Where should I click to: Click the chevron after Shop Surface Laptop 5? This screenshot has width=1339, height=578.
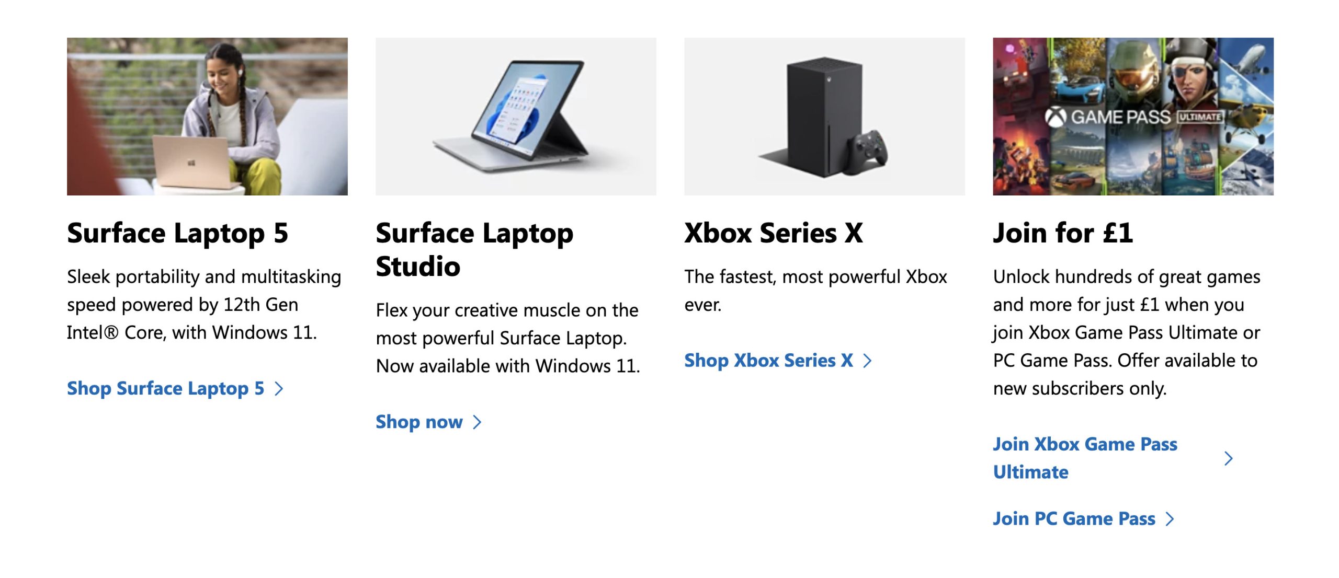[x=279, y=388]
